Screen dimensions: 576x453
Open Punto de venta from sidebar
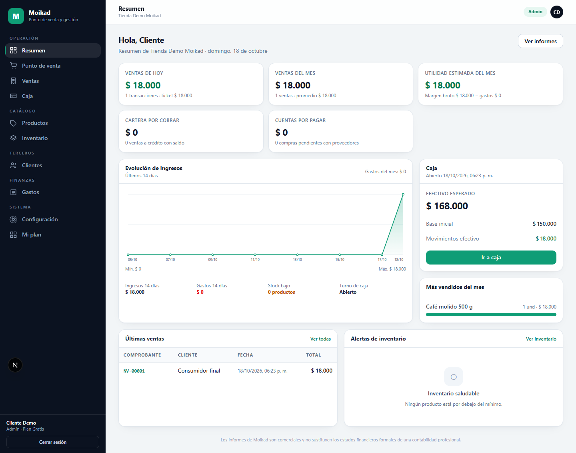pos(53,66)
